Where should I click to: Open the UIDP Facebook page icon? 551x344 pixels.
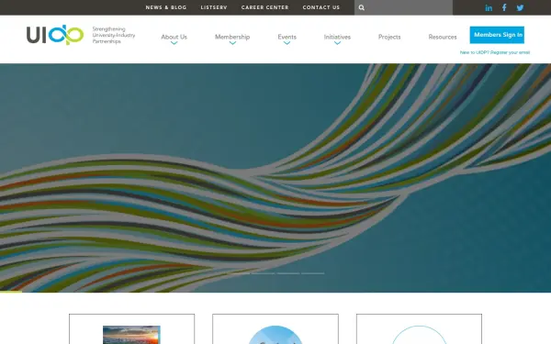coord(504,7)
